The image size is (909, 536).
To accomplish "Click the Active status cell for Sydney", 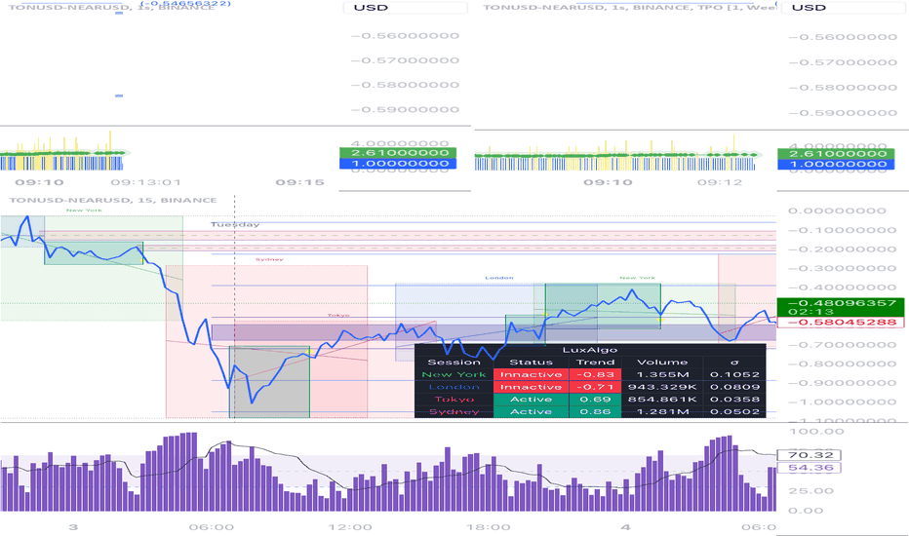I will tap(531, 411).
